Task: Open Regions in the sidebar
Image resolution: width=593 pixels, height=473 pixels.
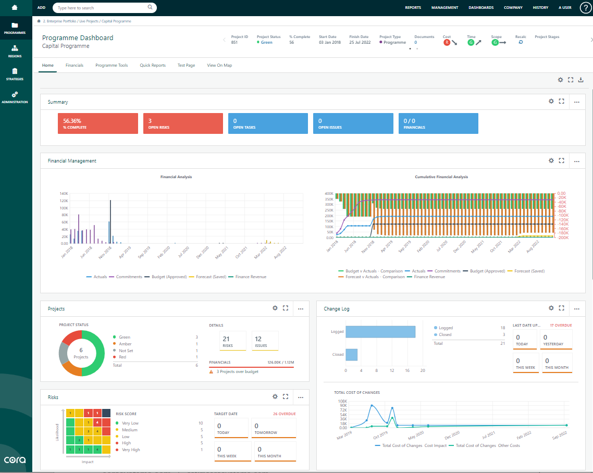Action: (15, 52)
